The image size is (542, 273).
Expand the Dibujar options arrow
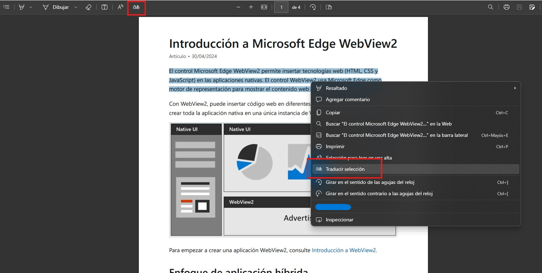click(x=76, y=7)
